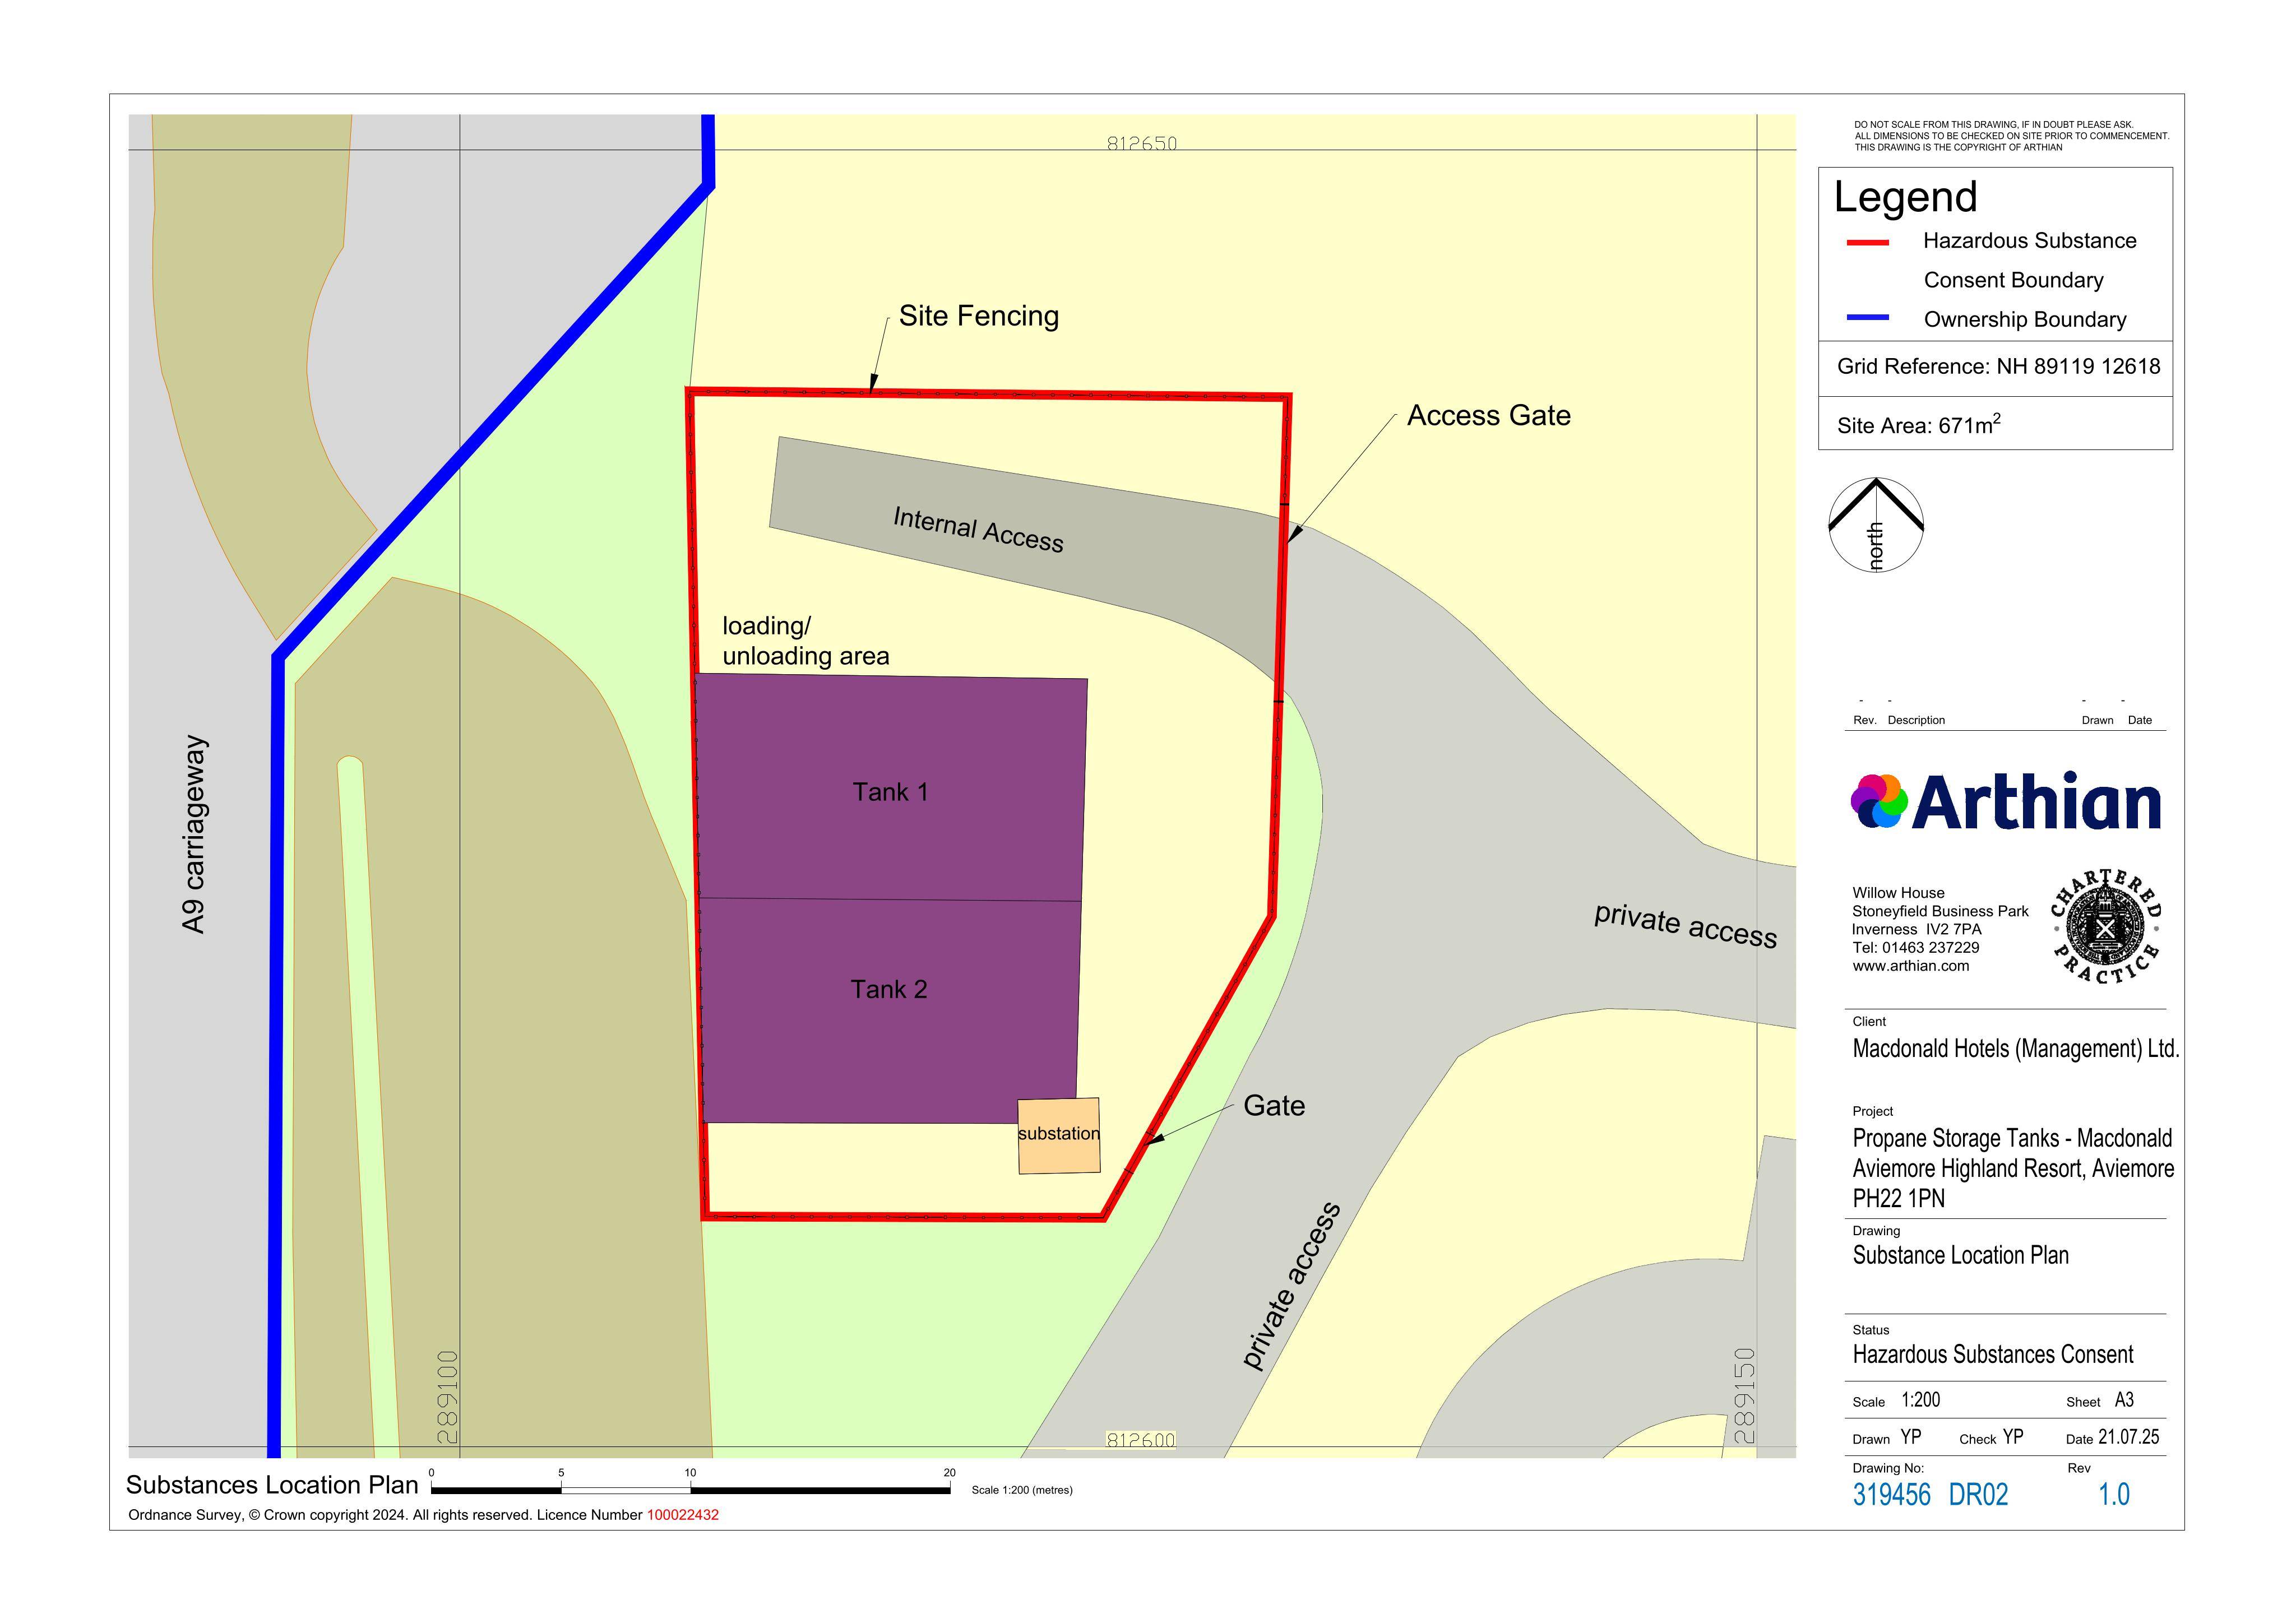Click the 'Substance Location Plan' drawing title
Screen dimensions: 2296x1623
point(1961,1256)
